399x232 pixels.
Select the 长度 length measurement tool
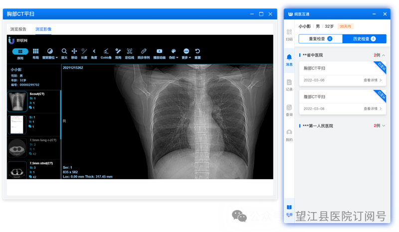tap(84, 54)
